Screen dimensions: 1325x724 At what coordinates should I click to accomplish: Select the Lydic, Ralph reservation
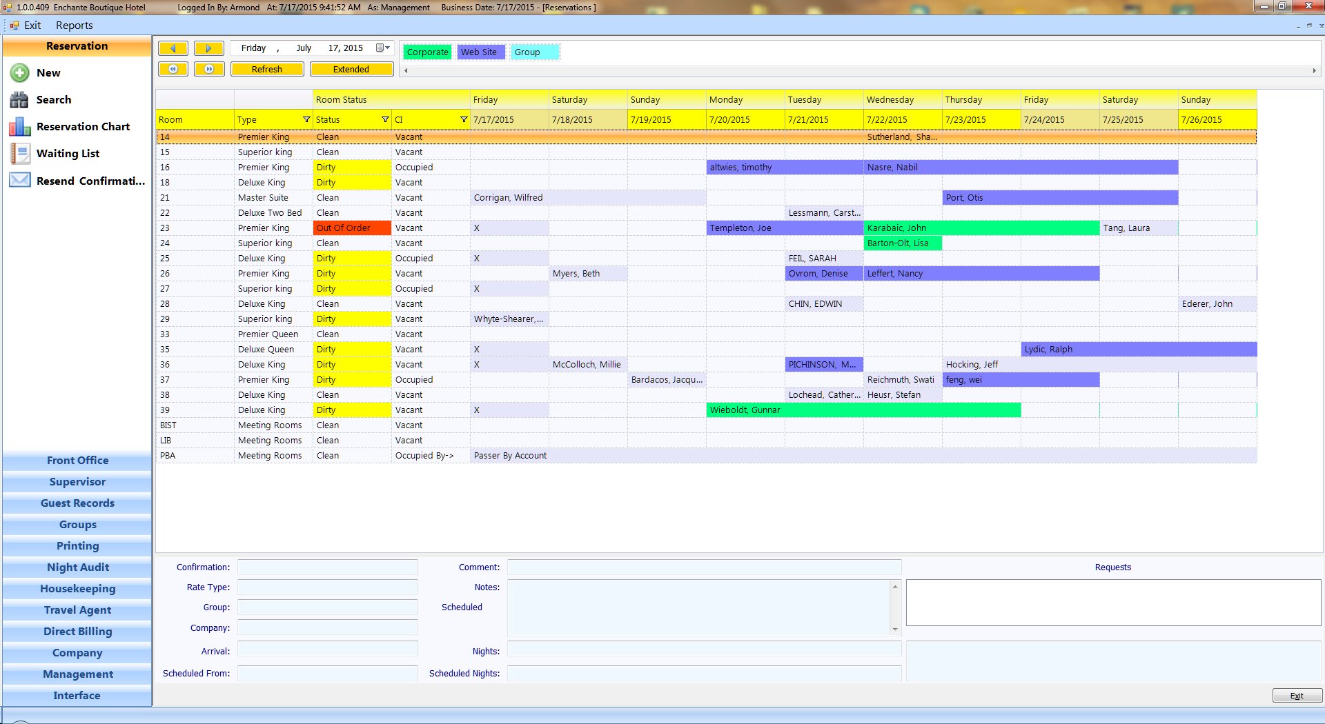tap(1139, 350)
